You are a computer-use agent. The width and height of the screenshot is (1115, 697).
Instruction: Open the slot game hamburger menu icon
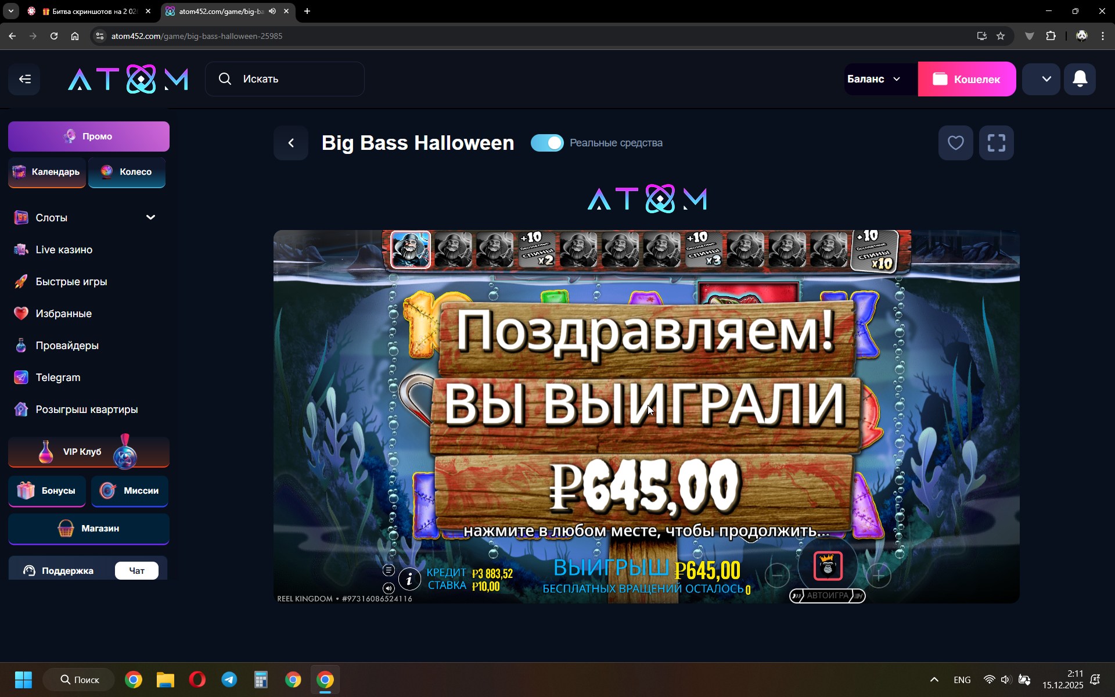point(389,570)
